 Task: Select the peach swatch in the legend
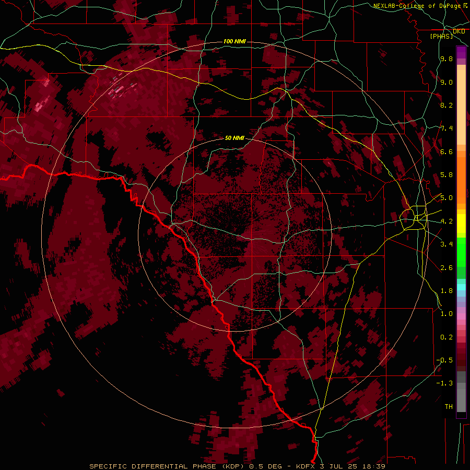click(461, 107)
